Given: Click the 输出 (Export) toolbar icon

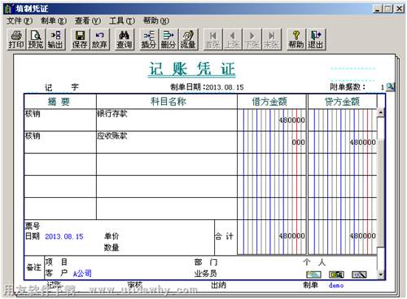Looking at the screenshot, I should [55, 39].
